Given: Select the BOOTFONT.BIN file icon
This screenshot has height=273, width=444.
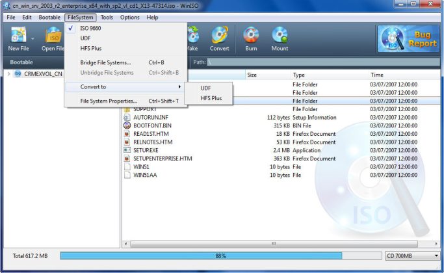Looking at the screenshot, I should coord(127,125).
